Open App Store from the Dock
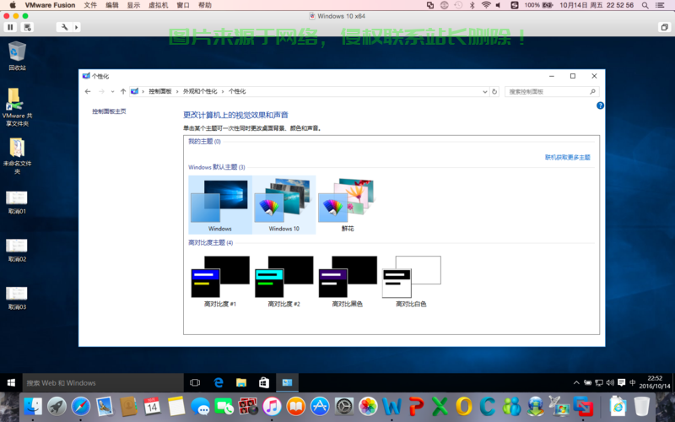This screenshot has width=675, height=422. pos(320,406)
